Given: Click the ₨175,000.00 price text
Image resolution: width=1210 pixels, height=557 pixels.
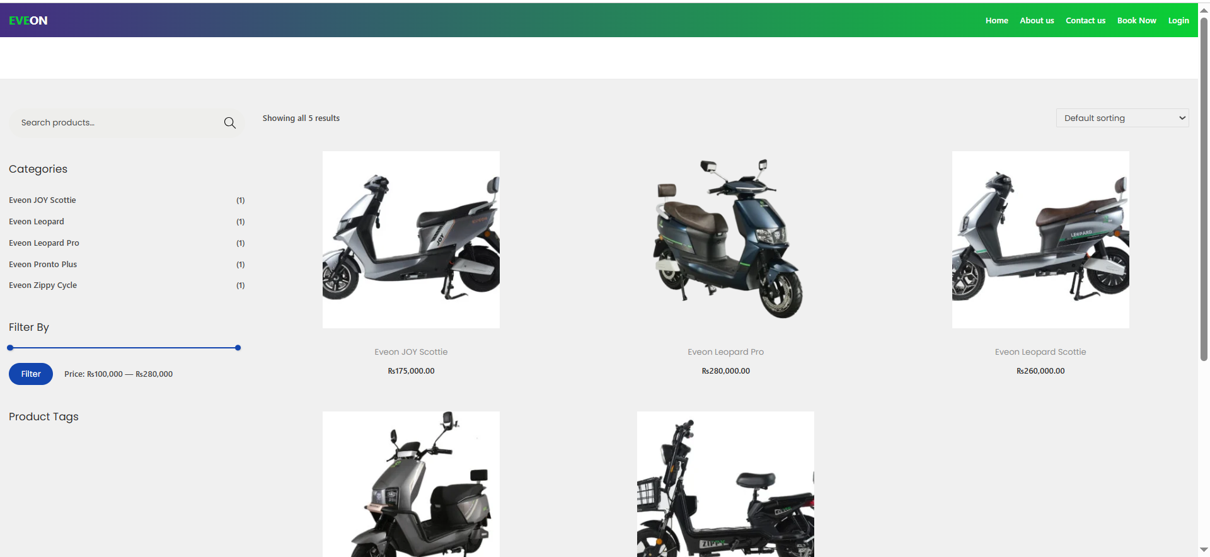Looking at the screenshot, I should click(x=411, y=371).
